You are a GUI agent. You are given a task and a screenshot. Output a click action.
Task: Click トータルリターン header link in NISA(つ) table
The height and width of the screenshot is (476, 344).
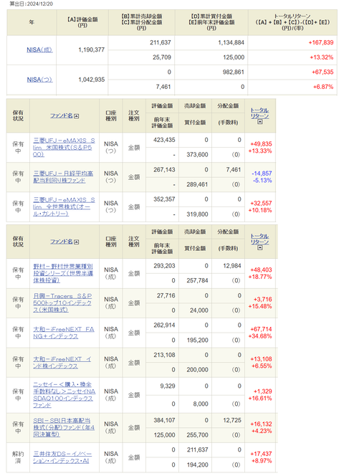click(260, 113)
